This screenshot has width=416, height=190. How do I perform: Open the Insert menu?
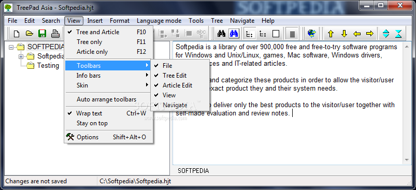pos(95,21)
